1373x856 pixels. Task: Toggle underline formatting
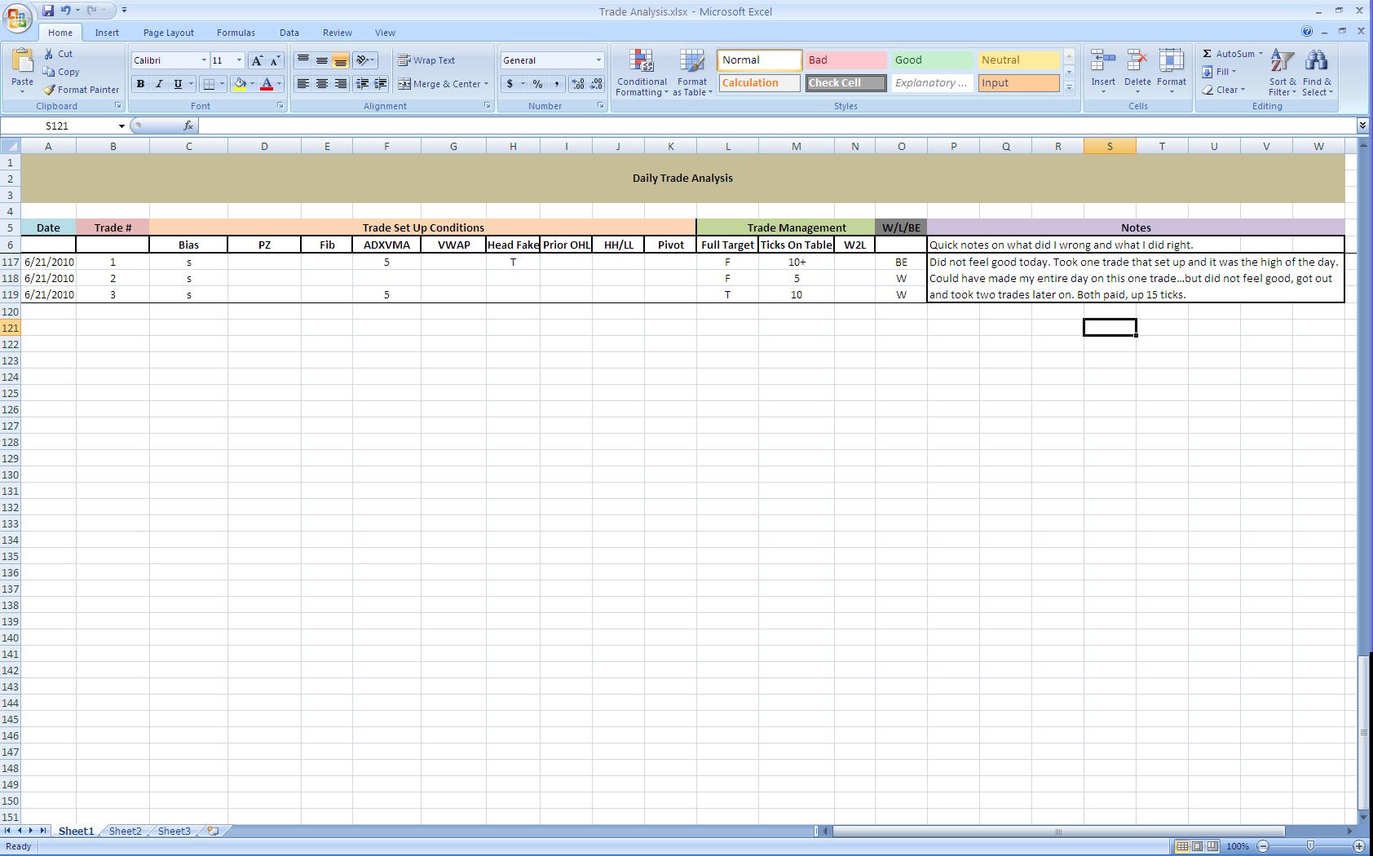(x=178, y=84)
